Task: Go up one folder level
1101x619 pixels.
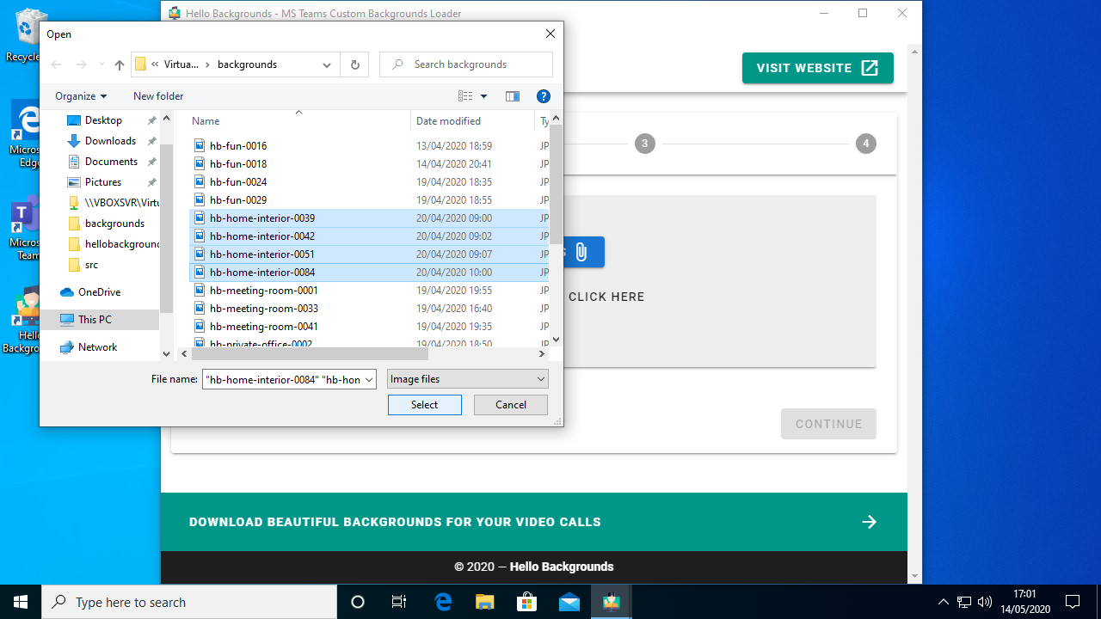Action: pyautogui.click(x=120, y=64)
